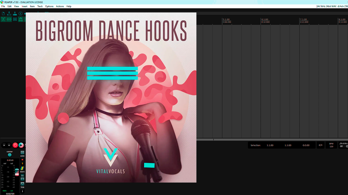Viewport: 348px width, 195px height.
Task: Toggle item grouping chain-link icon
Action: point(9,19)
